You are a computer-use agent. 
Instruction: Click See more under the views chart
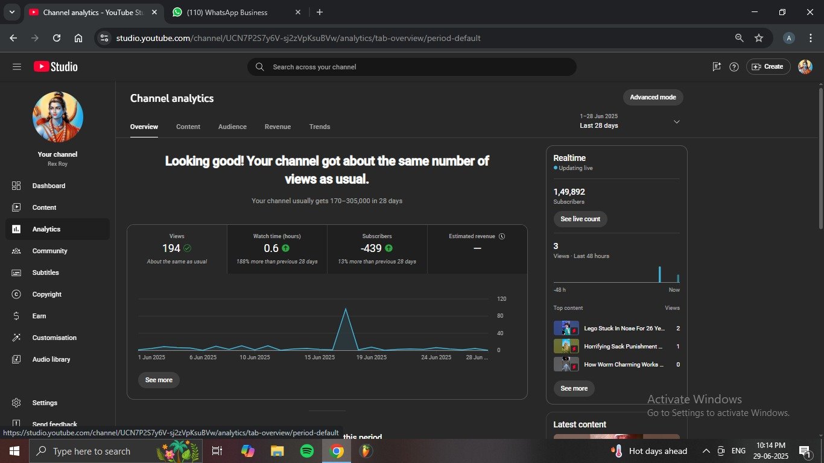tap(159, 380)
